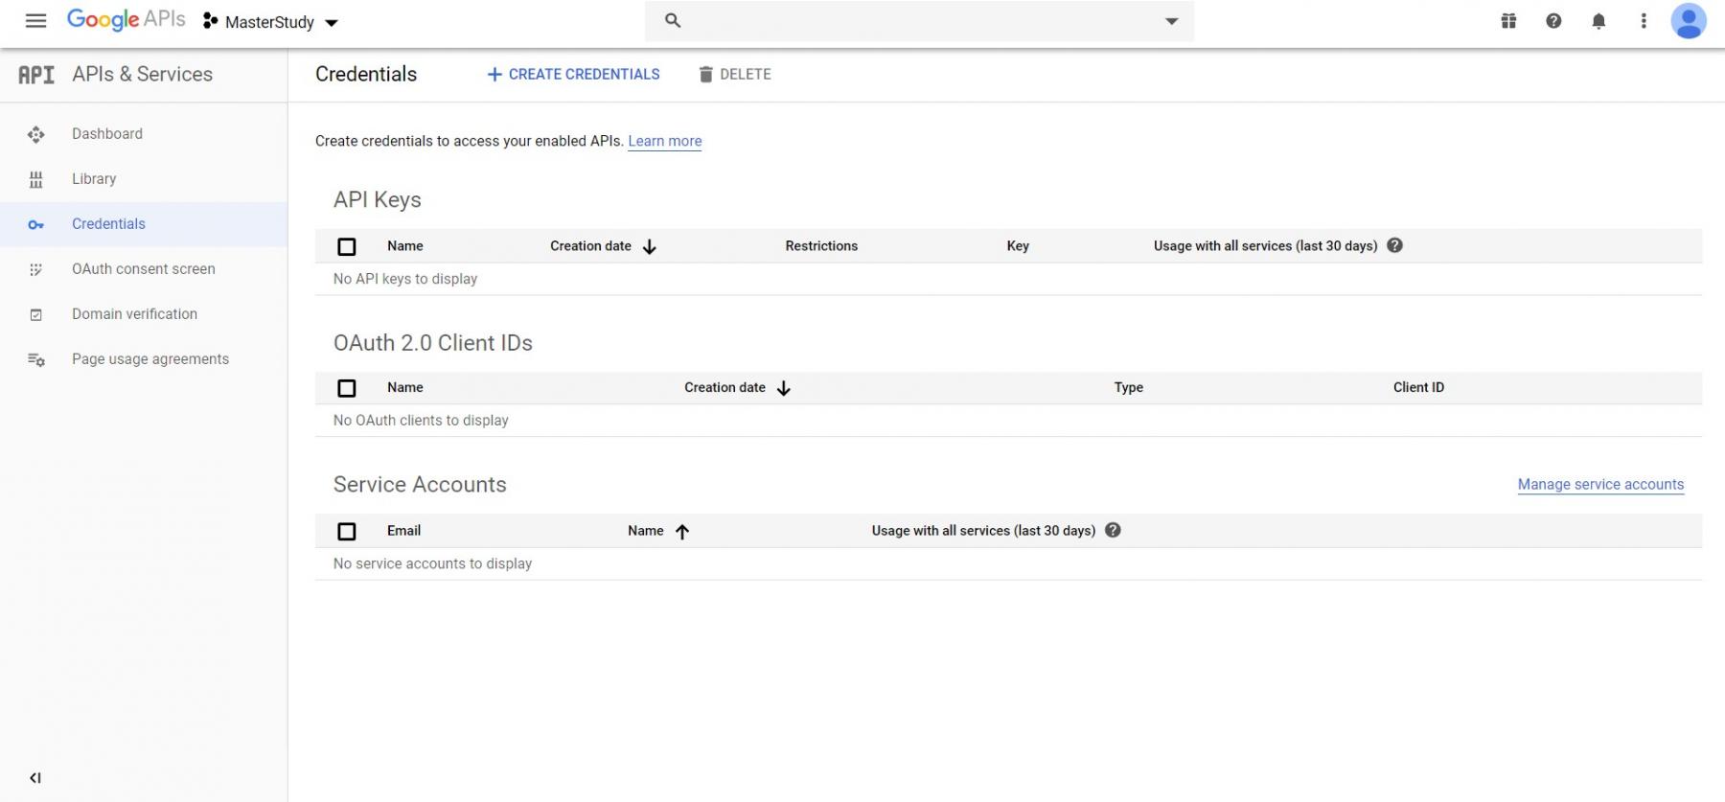Open OAuth consent screen in sidebar

click(143, 269)
